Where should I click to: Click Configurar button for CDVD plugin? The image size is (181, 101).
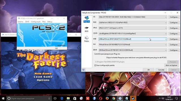point(174,34)
